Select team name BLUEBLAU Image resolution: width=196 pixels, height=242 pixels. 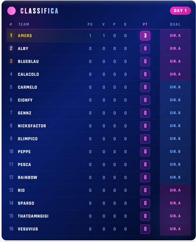[x=28, y=61]
